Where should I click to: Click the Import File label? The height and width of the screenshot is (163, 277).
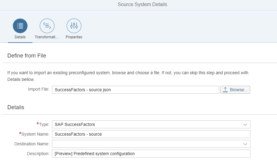tap(39, 89)
